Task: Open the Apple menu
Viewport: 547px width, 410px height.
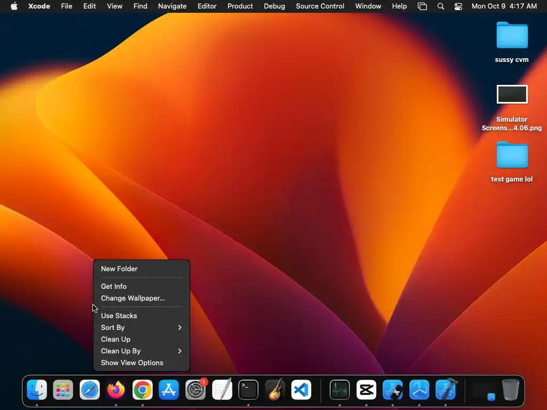Action: coord(14,6)
